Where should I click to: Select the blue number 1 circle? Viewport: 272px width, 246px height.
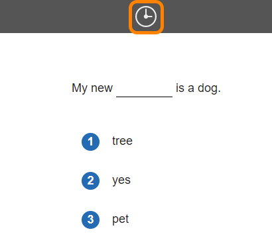tap(90, 142)
